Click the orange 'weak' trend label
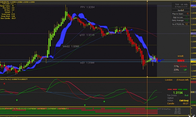Screen dimensions: 196x117 [181, 56]
